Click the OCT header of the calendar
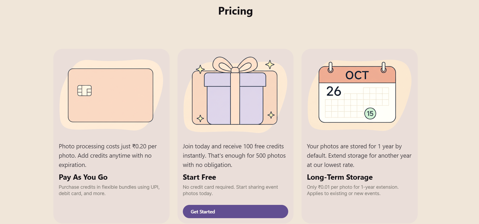 (x=357, y=75)
